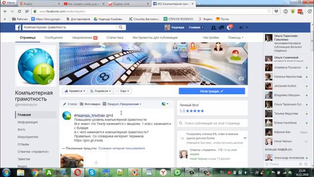314x177 pixels.
Task: Switch to the Сообщения tab
Action: [53, 37]
